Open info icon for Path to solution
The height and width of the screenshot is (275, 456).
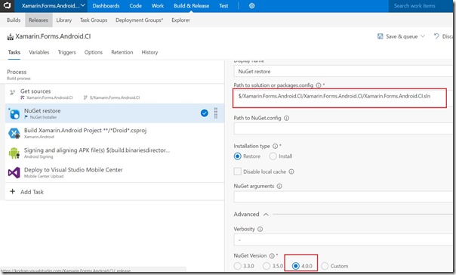319,85
